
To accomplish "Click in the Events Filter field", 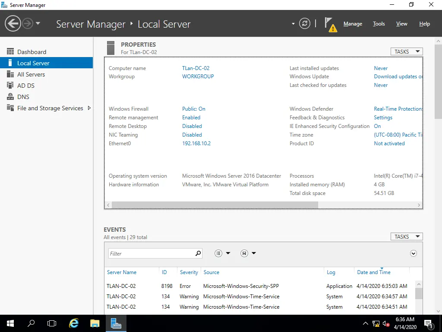I will [151, 253].
